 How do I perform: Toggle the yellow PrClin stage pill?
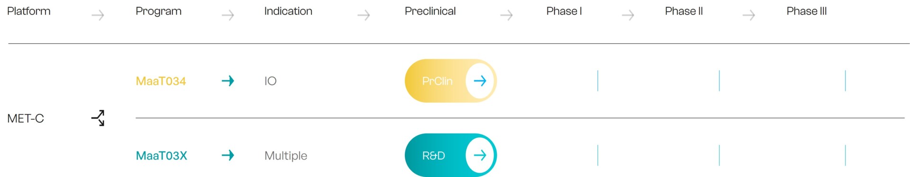click(x=451, y=81)
